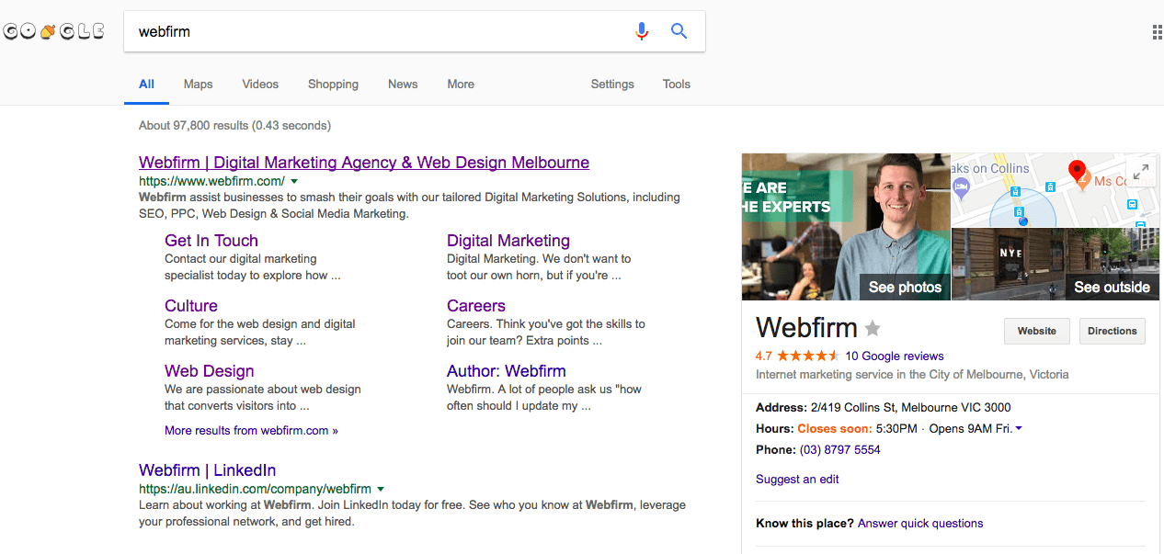The width and height of the screenshot is (1164, 554).
Task: Click the blue search magnifier icon
Action: coord(679,31)
